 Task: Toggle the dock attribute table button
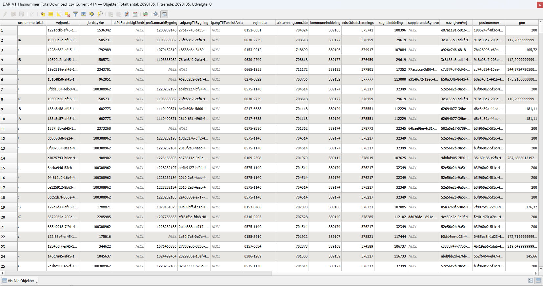[x=164, y=14]
